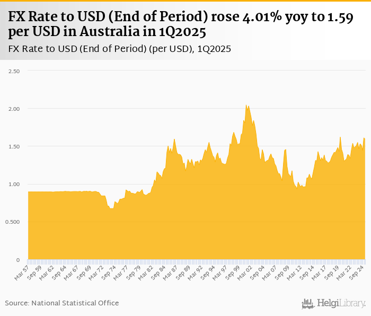This screenshot has width=371, height=316.
Task: Click the Source: National Statistical Office text
Action: (62, 303)
